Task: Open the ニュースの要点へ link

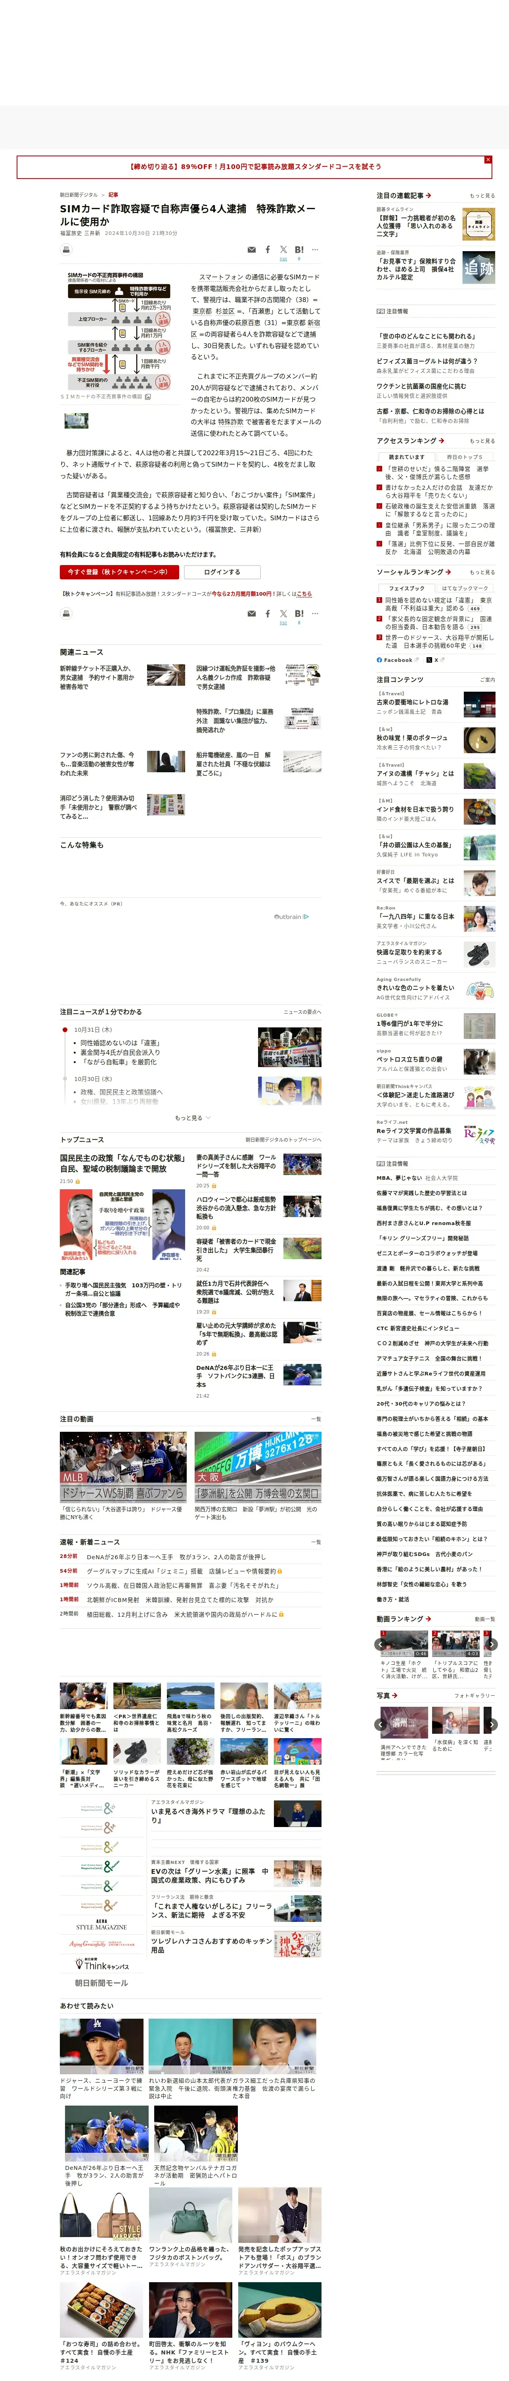Action: [x=302, y=1012]
